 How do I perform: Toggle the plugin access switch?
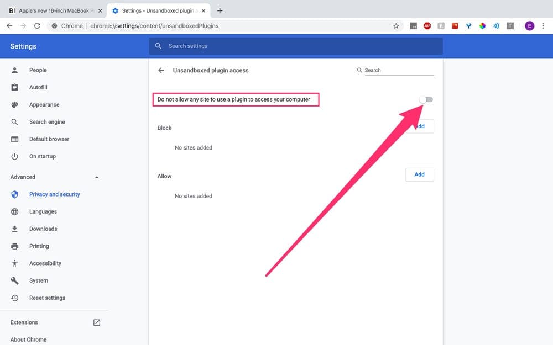pos(426,99)
